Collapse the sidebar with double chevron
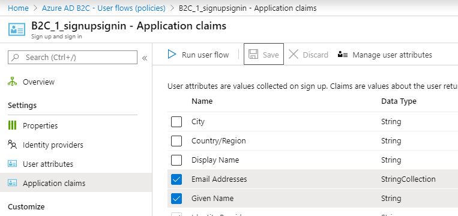 (x=145, y=58)
